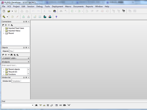Image resolution: width=147 pixels, height=110 pixels.
Task: Open the All objects filter dropdown
Action: [x=15, y=62]
